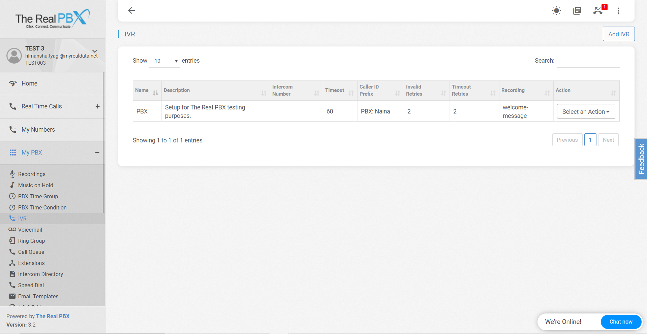Open the Recordings microphone item

(31, 174)
